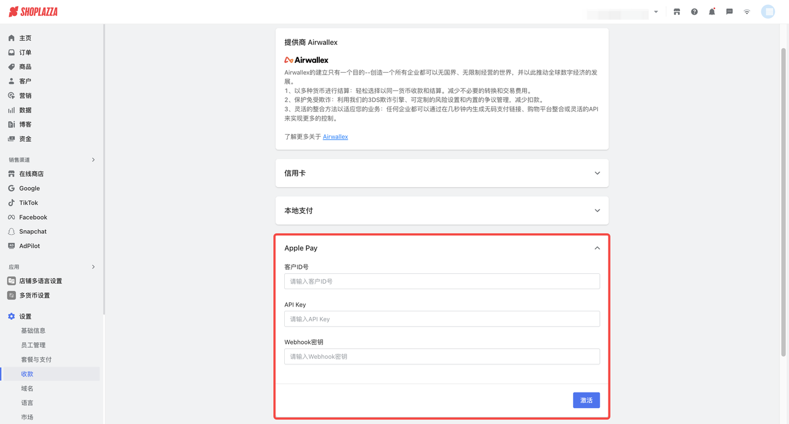
Task: Switch to 市场 (Markets) settings item
Action: click(27, 417)
